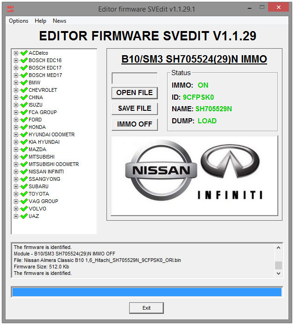
Task: Expand the BOSCH MED17 tree node
Action: pos(16,75)
